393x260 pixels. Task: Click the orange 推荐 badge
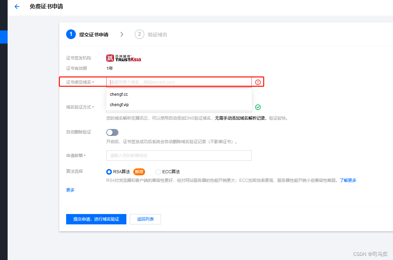[x=139, y=172]
